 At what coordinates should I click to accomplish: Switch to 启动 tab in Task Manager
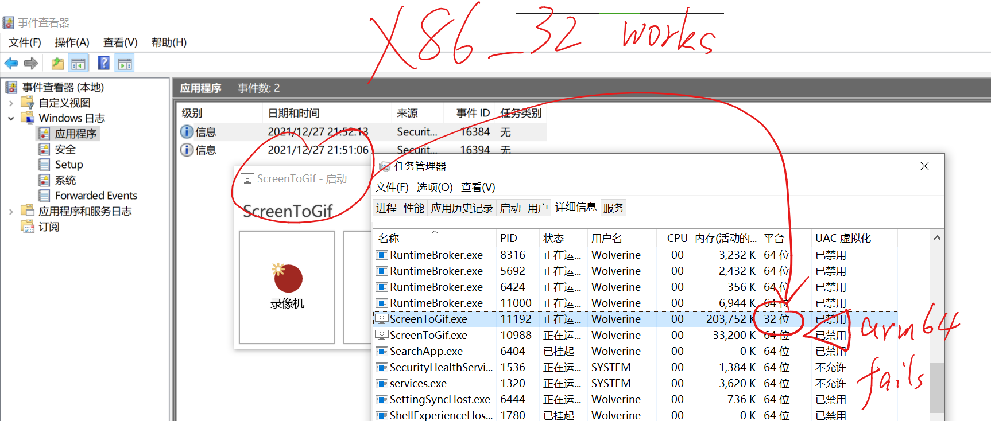510,208
